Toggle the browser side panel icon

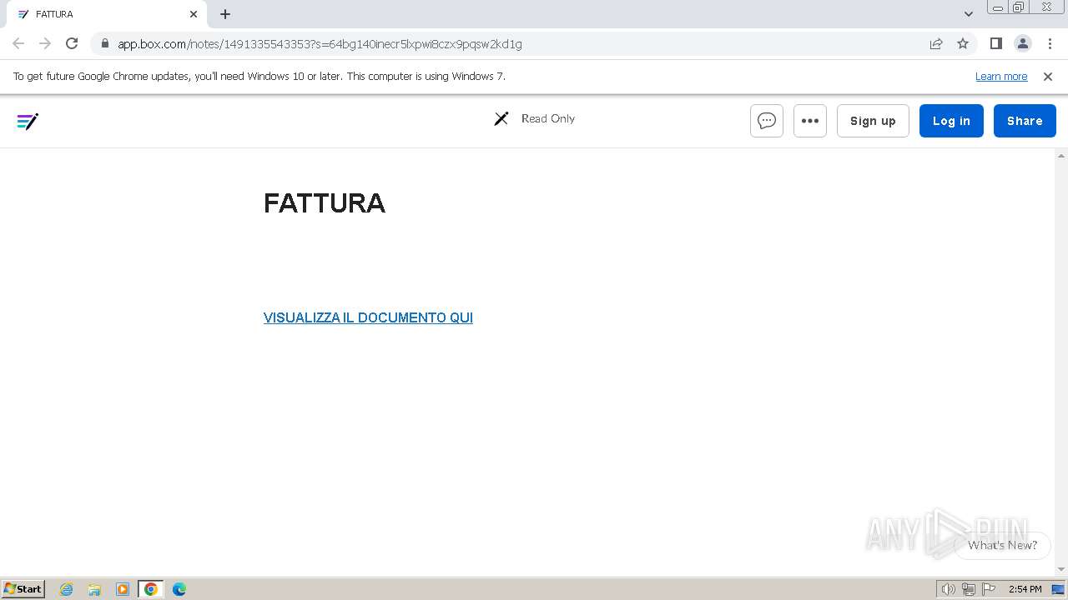pos(995,44)
